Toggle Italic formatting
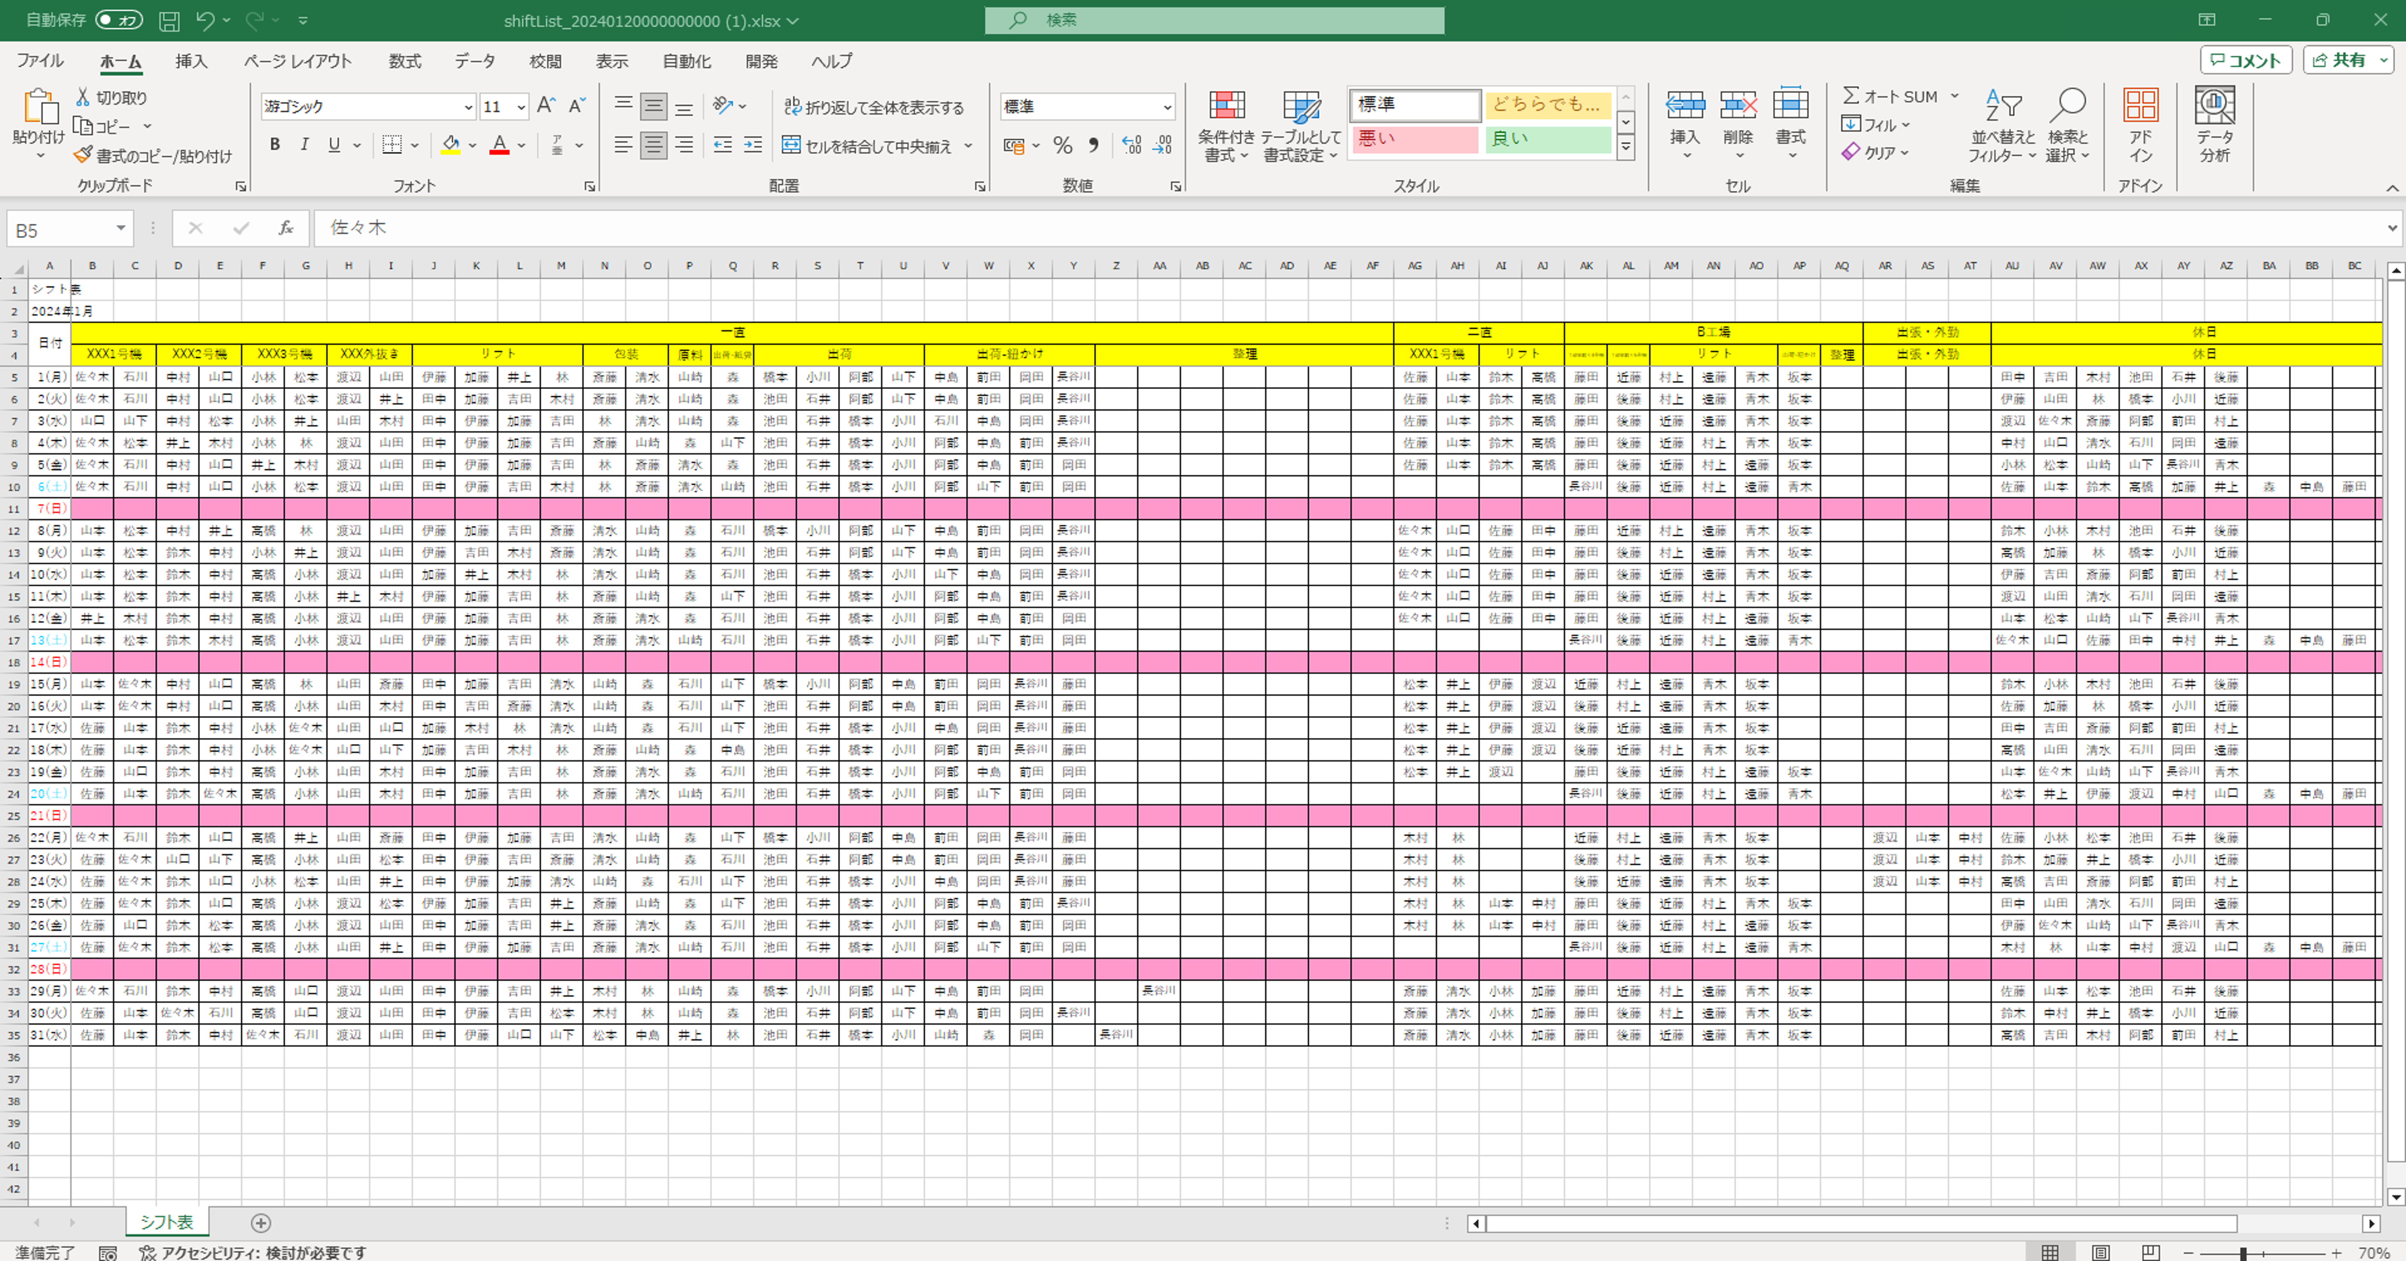 (304, 145)
